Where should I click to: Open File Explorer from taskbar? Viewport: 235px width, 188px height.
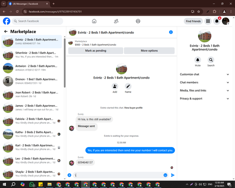click(x=50, y=184)
